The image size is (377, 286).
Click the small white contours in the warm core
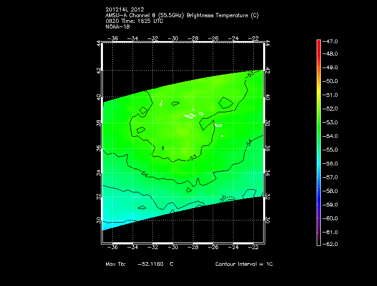tap(191, 115)
